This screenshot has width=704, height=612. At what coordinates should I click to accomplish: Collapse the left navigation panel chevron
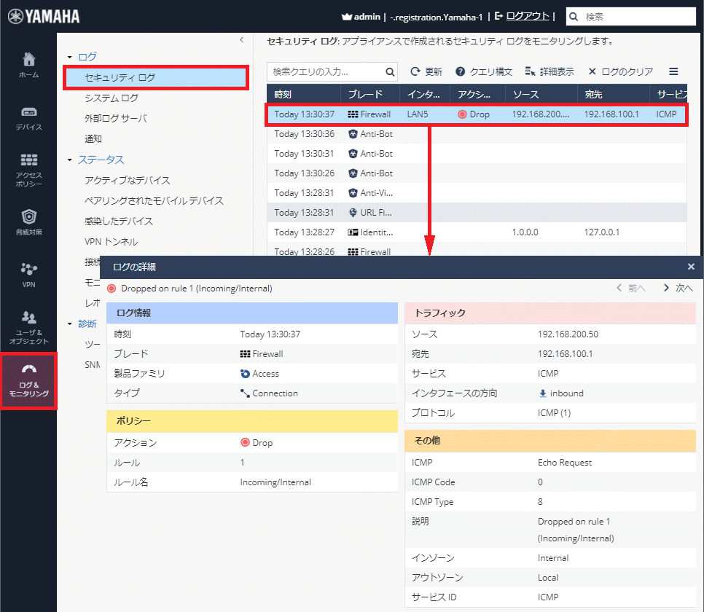pyautogui.click(x=241, y=40)
